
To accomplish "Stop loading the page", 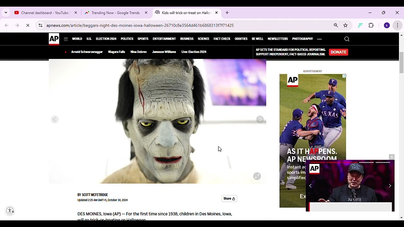I will click(28, 25).
